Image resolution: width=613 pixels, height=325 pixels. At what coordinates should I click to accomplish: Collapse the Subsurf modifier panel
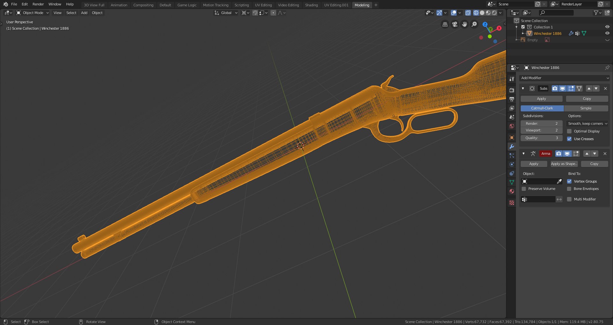pos(523,88)
